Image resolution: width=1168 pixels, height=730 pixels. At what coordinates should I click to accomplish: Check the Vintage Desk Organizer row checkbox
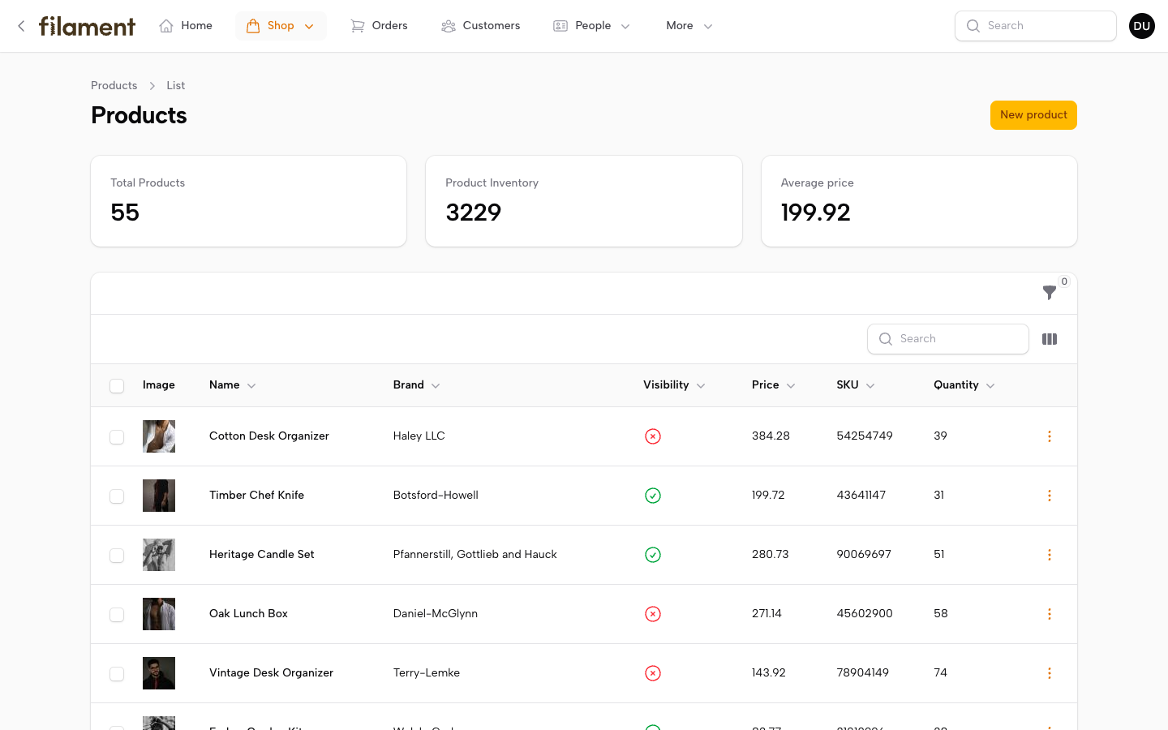tap(117, 674)
